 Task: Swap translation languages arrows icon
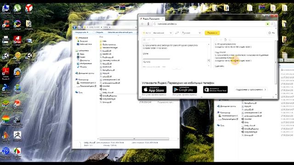point(177,33)
